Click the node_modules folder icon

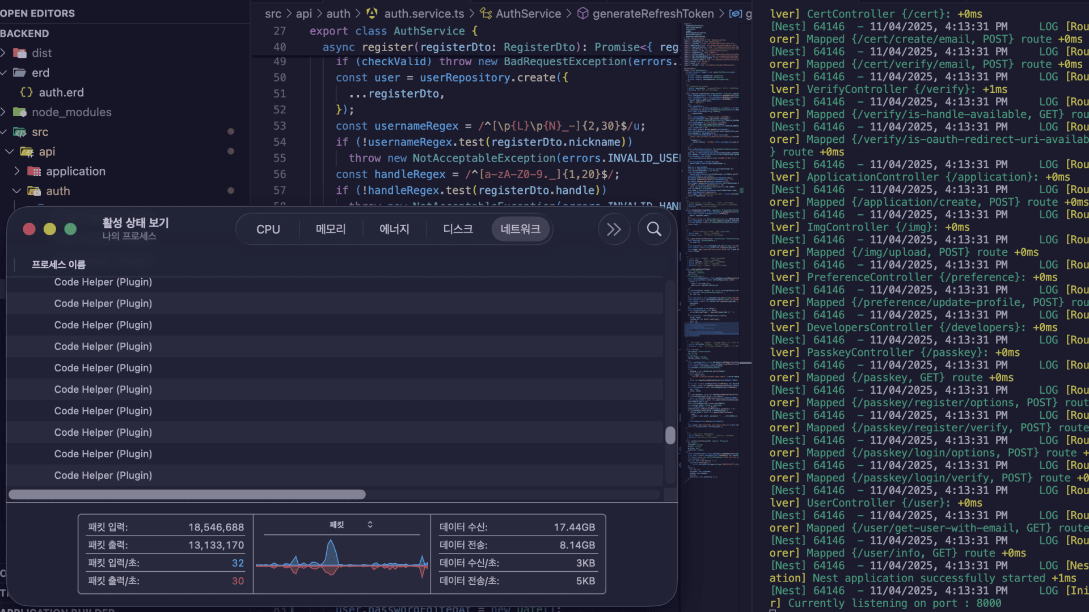(x=20, y=112)
